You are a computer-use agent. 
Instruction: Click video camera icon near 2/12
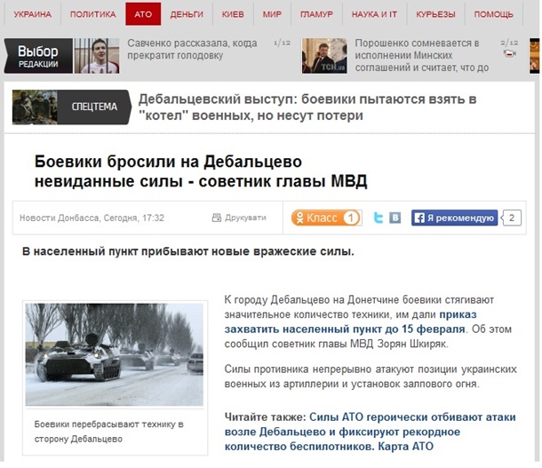click(510, 53)
